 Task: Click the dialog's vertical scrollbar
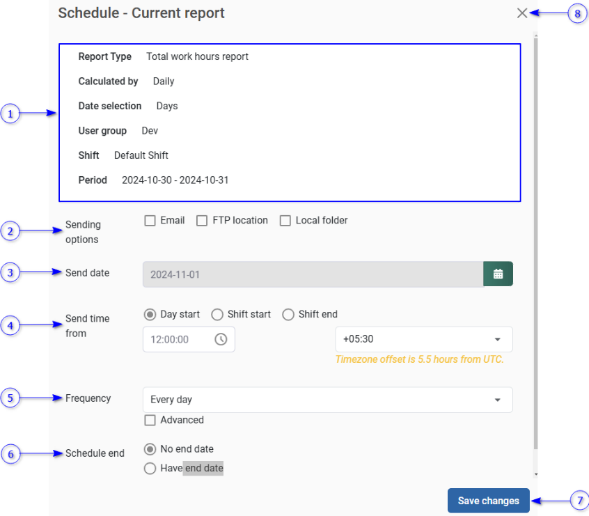[535, 244]
